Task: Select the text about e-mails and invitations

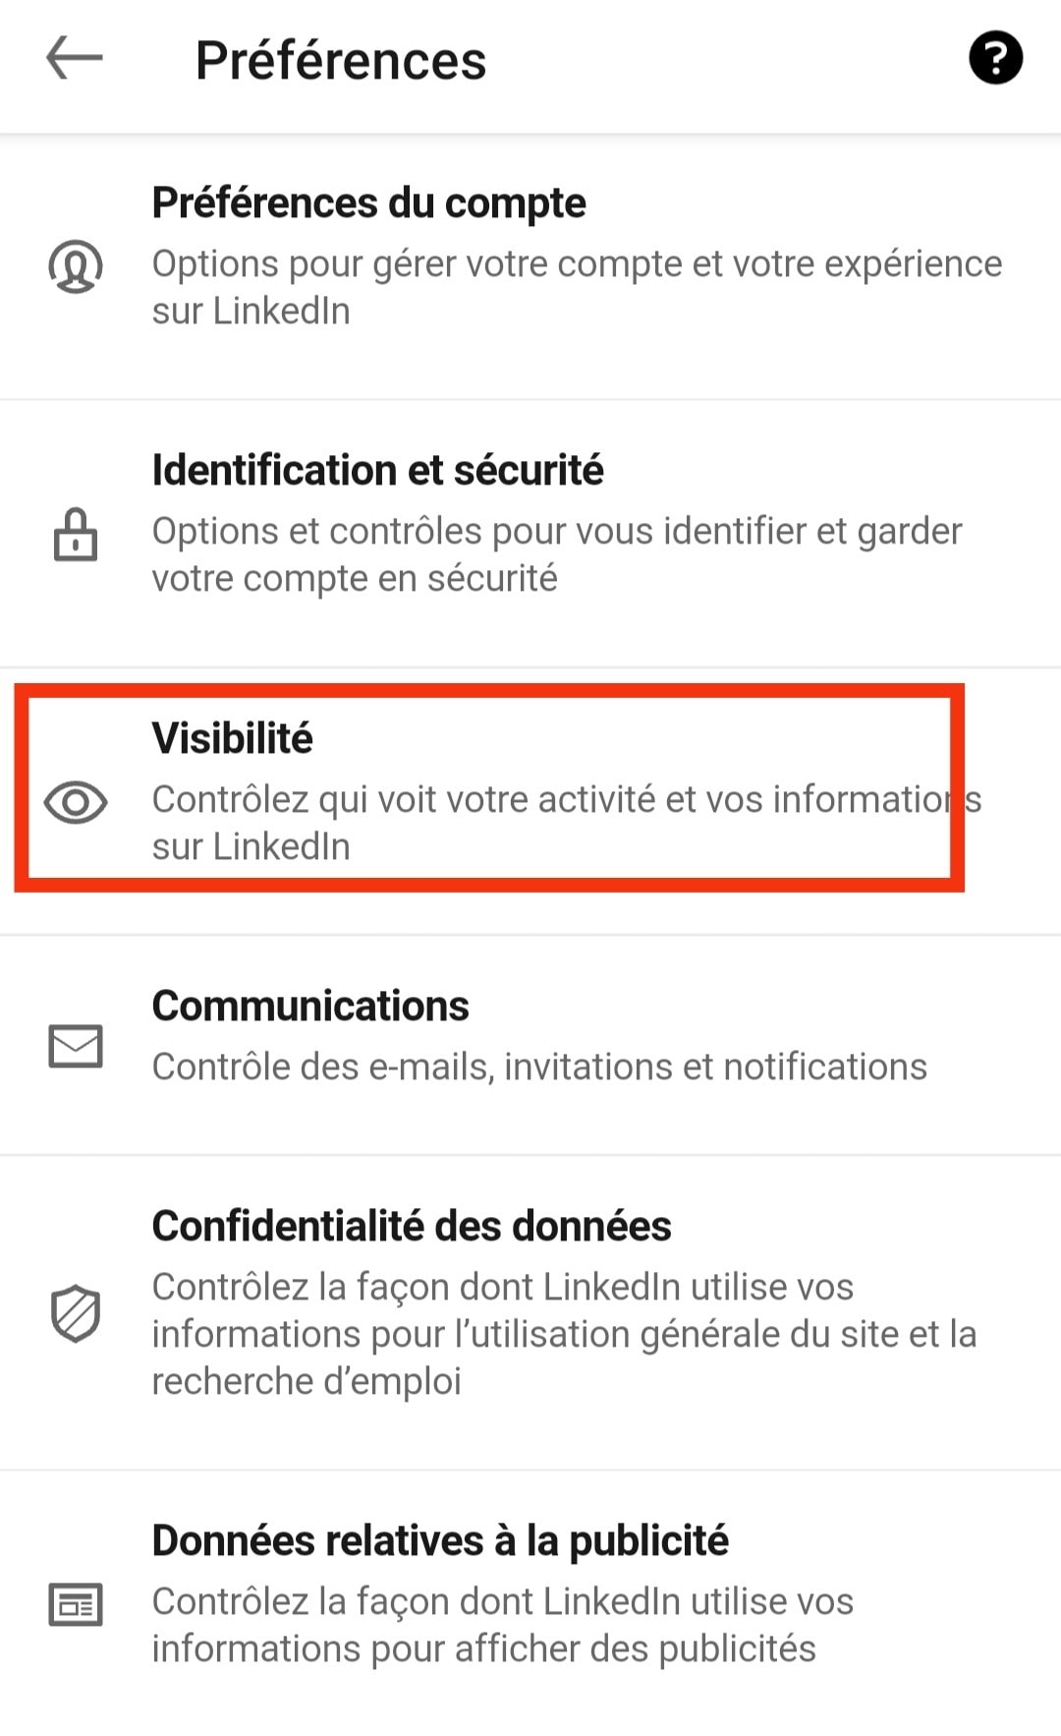Action: tap(538, 1066)
